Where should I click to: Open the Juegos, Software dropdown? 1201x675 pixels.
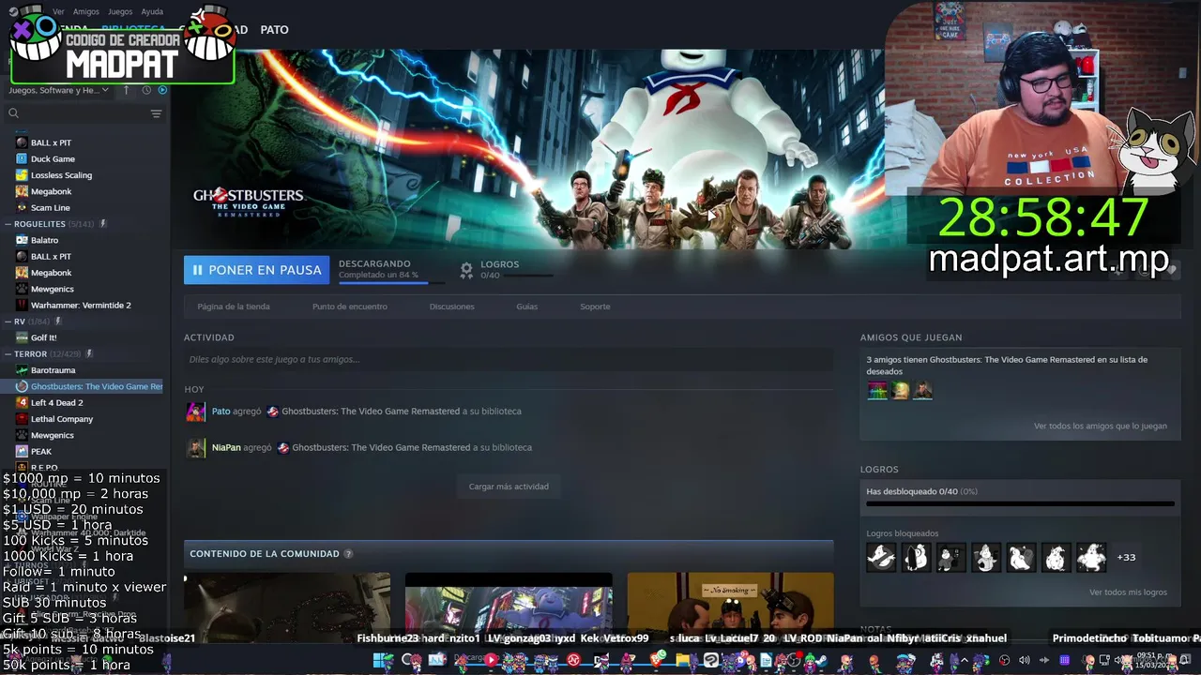[x=58, y=90]
